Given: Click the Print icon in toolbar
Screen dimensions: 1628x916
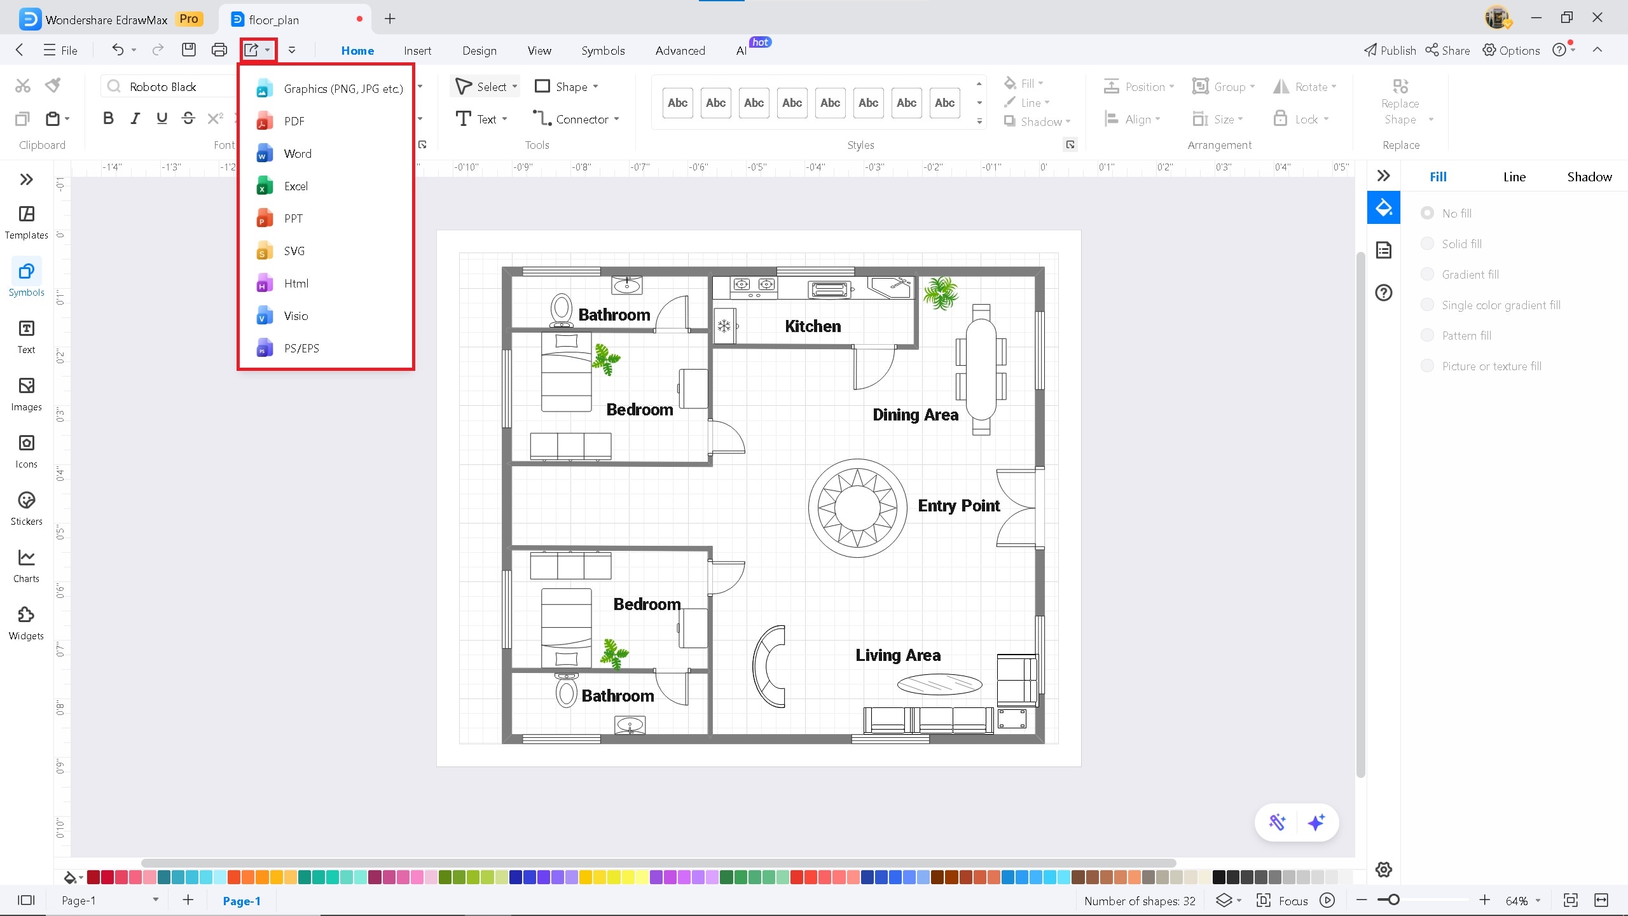Looking at the screenshot, I should tap(219, 50).
